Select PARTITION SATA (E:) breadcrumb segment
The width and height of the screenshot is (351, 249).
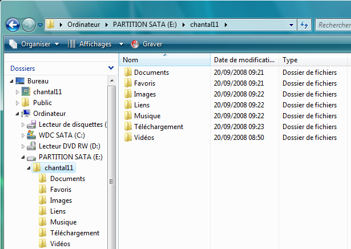coord(144,25)
